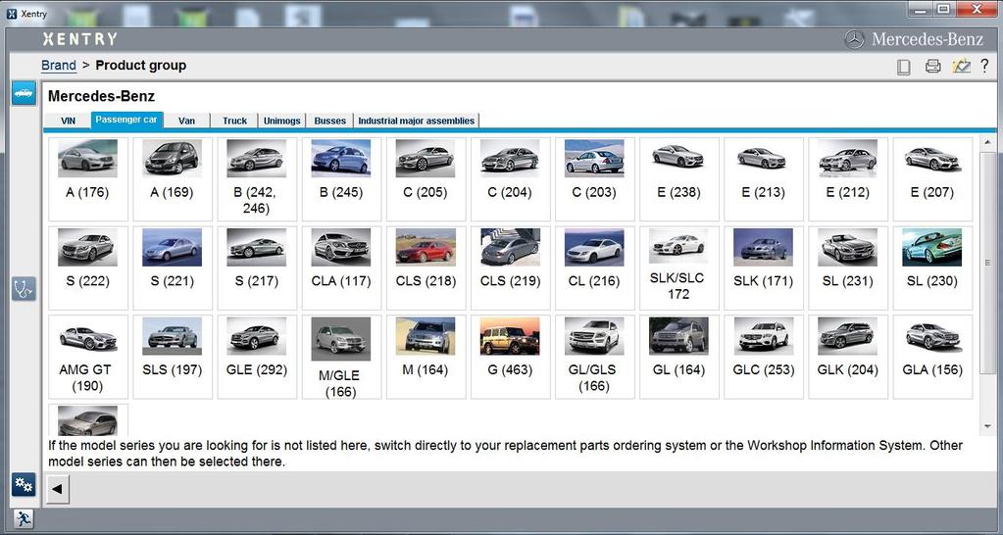
Task: Pick the GLE (292) model tile
Action: pyautogui.click(x=257, y=357)
